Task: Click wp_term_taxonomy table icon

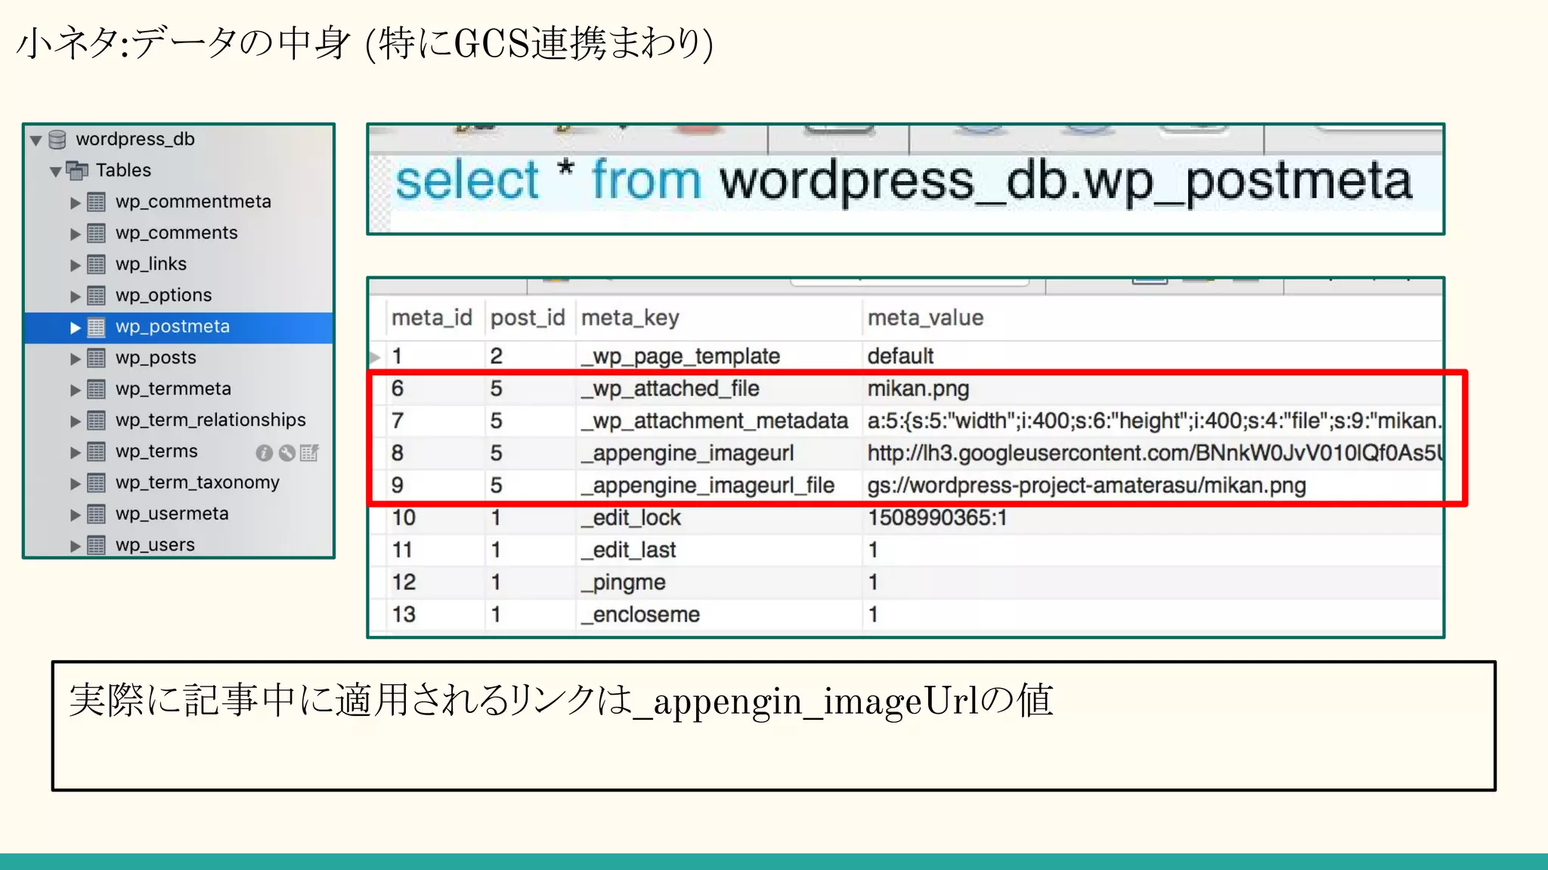Action: point(96,483)
